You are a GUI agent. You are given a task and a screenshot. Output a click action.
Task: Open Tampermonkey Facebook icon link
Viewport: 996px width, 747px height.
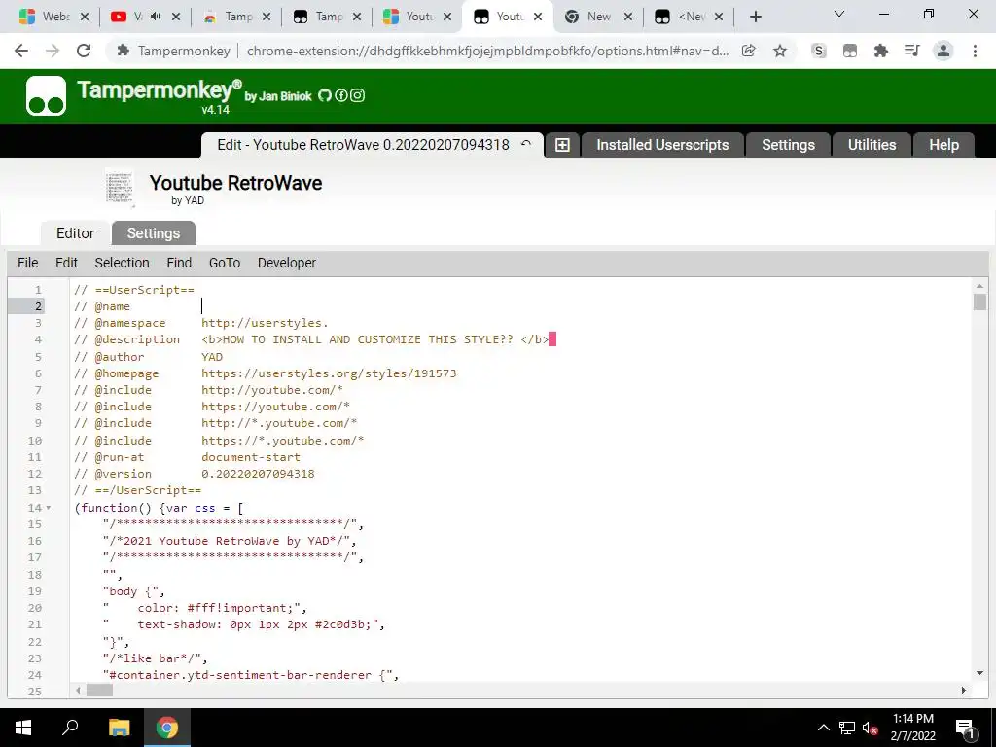click(341, 95)
